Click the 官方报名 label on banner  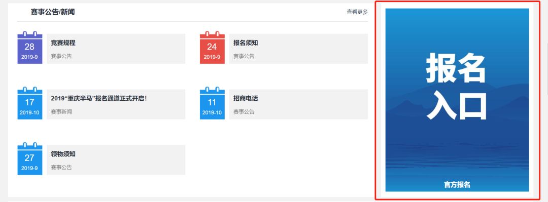(457, 185)
